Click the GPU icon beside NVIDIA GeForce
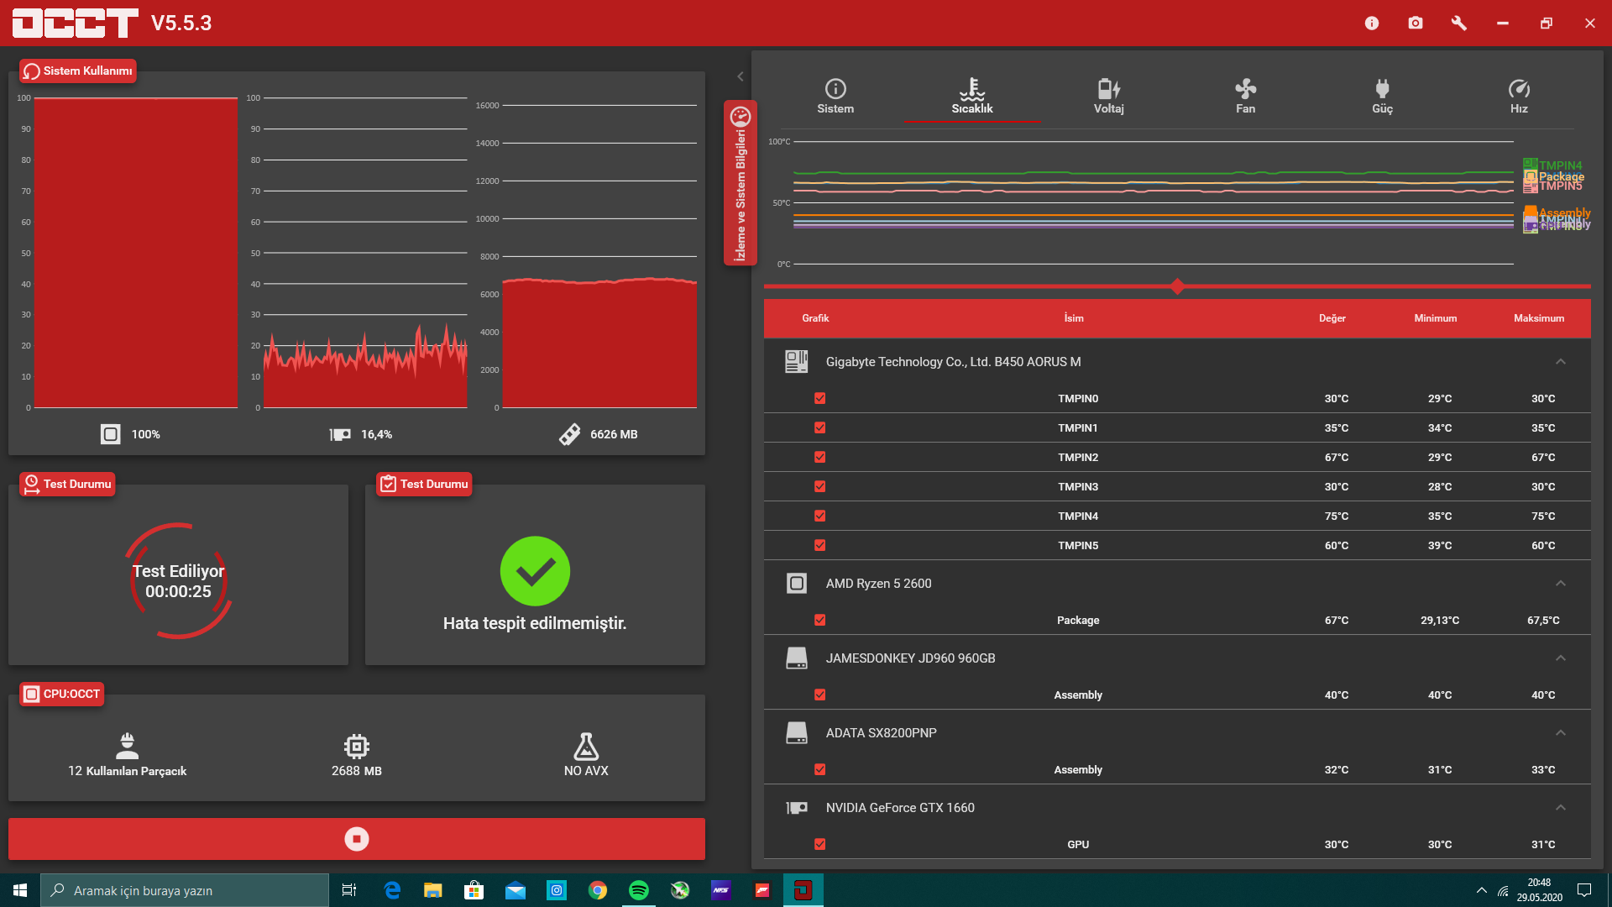The width and height of the screenshot is (1612, 907). click(x=797, y=808)
